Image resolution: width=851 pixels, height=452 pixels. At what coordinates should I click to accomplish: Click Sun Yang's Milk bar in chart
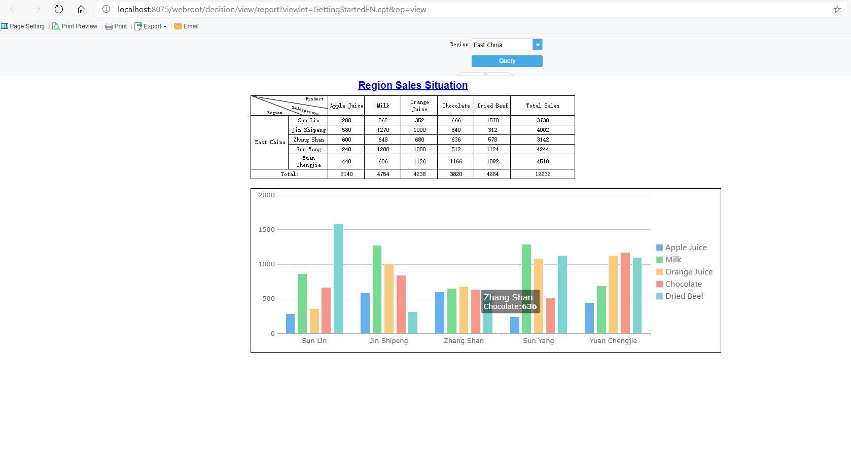point(526,289)
